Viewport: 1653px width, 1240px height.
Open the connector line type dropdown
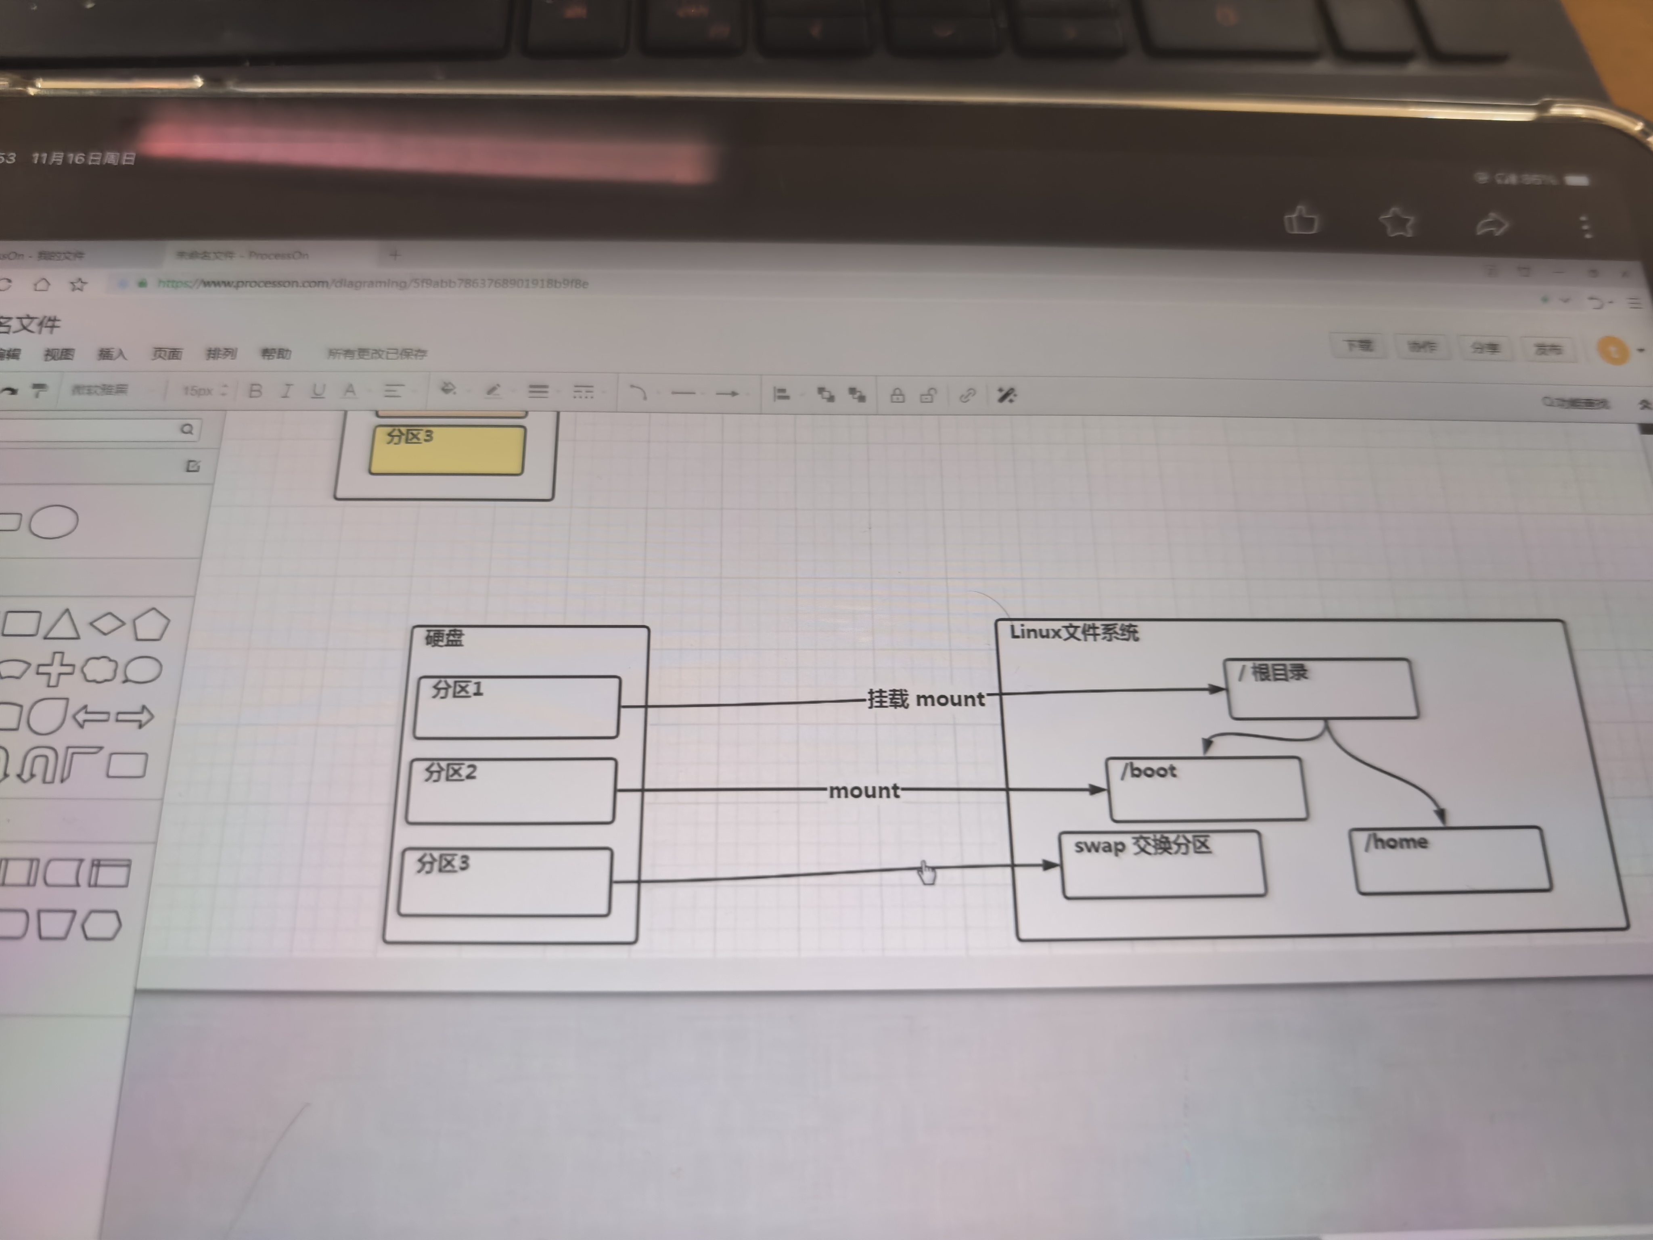[x=638, y=392]
